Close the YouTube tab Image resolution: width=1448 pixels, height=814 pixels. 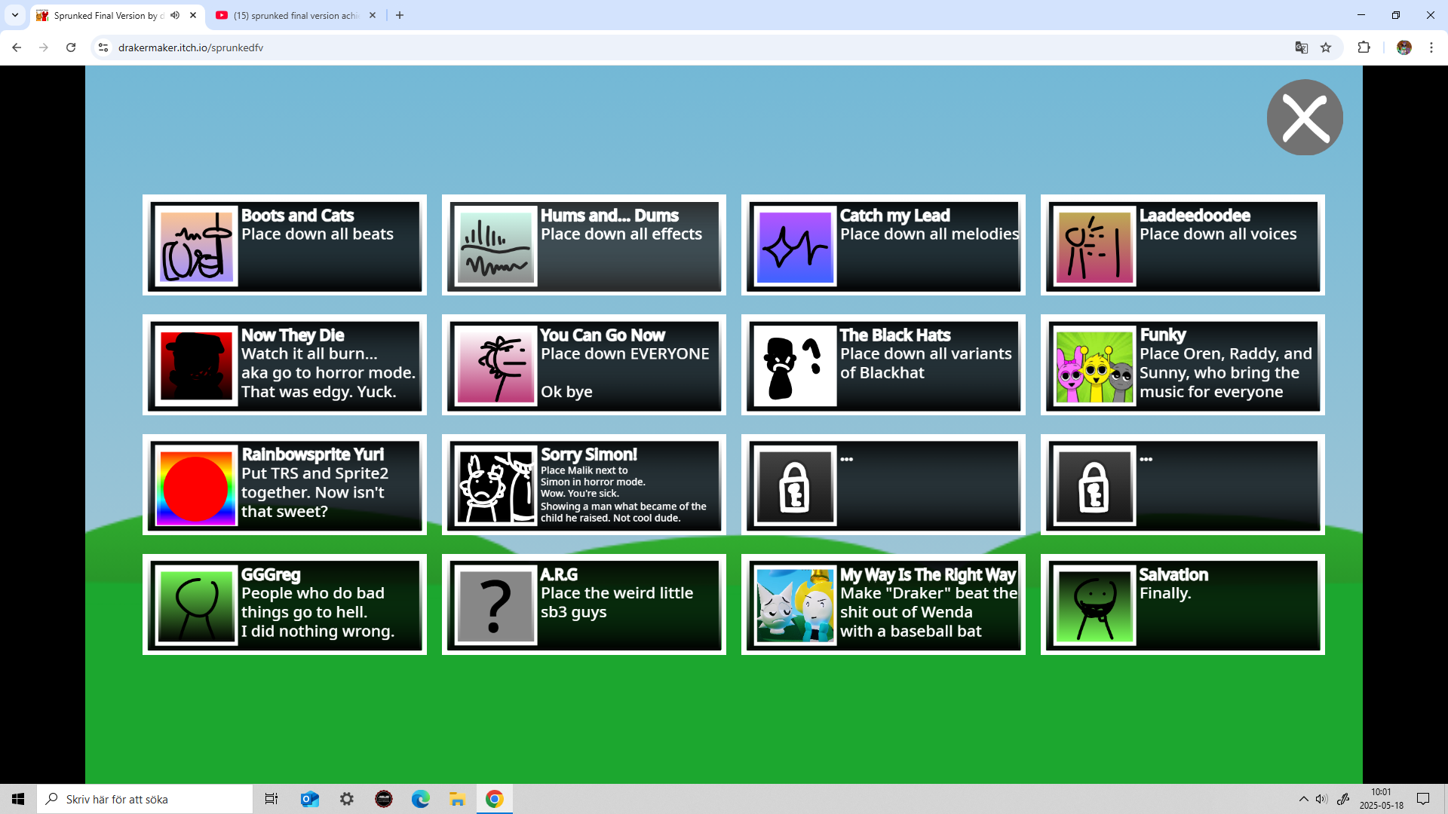[x=372, y=15]
